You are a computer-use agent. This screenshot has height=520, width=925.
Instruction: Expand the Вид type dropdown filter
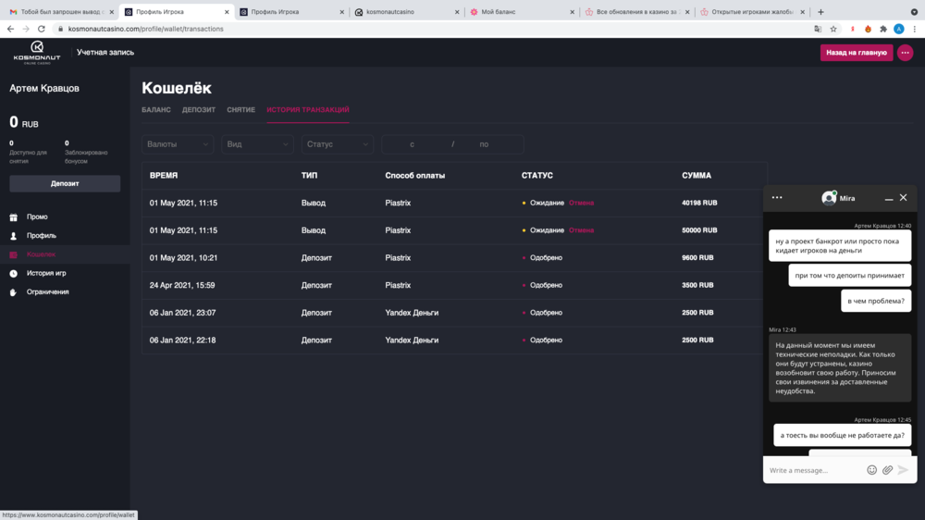257,144
